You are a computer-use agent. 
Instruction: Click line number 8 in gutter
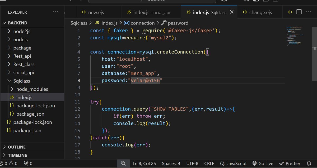tap(79, 80)
